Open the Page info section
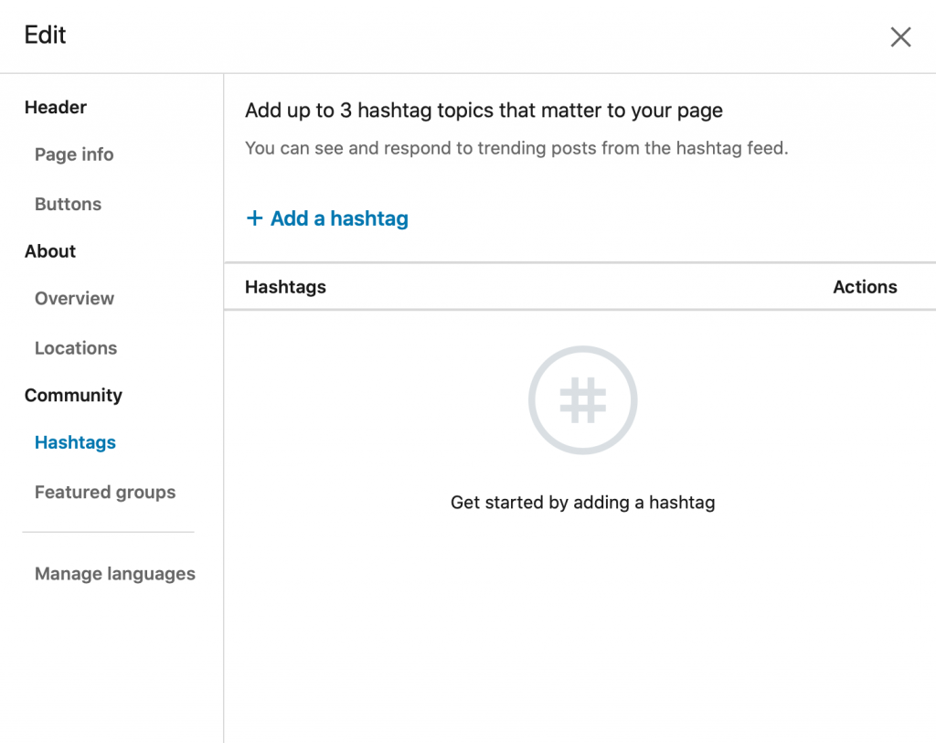This screenshot has height=743, width=936. click(x=74, y=154)
